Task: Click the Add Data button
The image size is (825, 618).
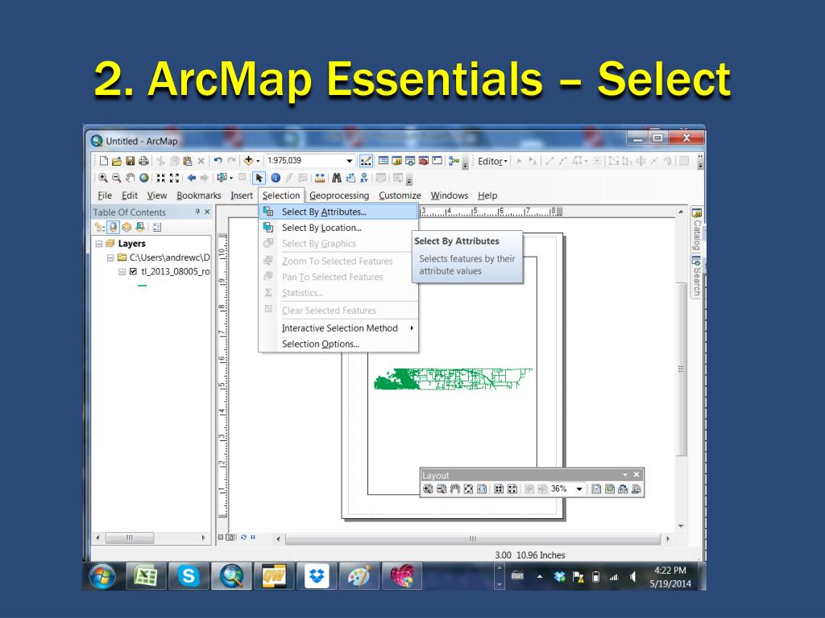Action: coord(248,161)
